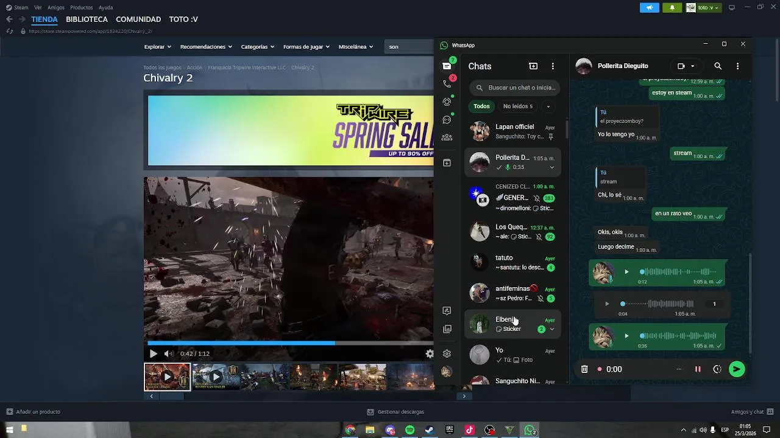
Task: Select the No leídos chat filter
Action: 517,106
